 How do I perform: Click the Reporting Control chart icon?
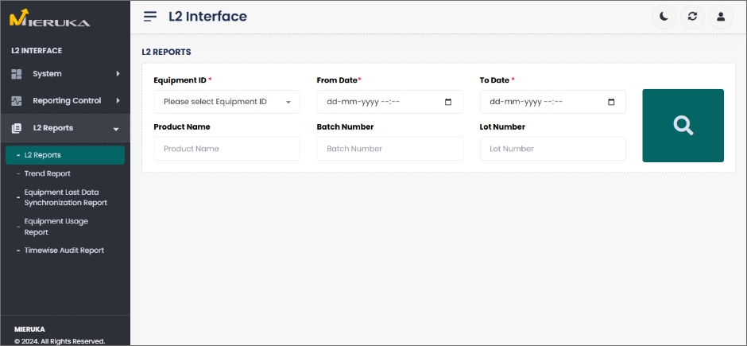17,101
